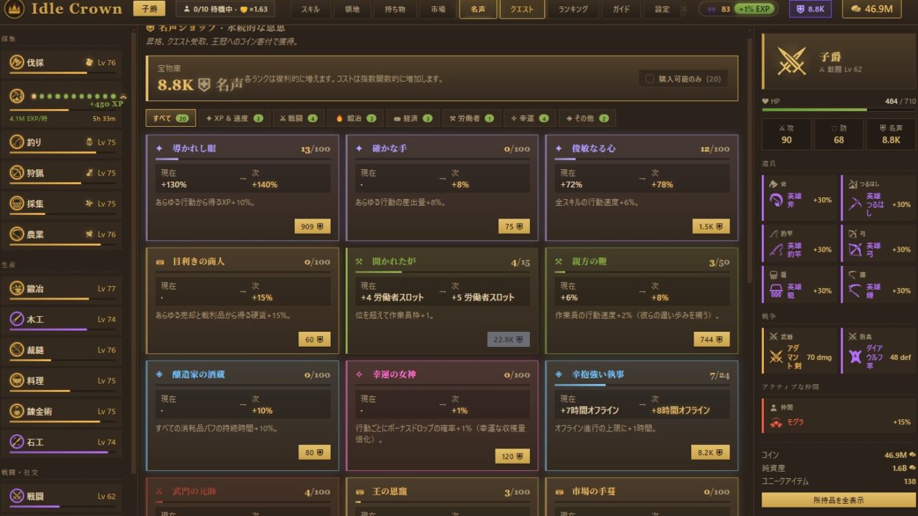This screenshot has width=918, height=516.
Task: Click the active mining skill icon in sidebar
Action: tap(16, 95)
